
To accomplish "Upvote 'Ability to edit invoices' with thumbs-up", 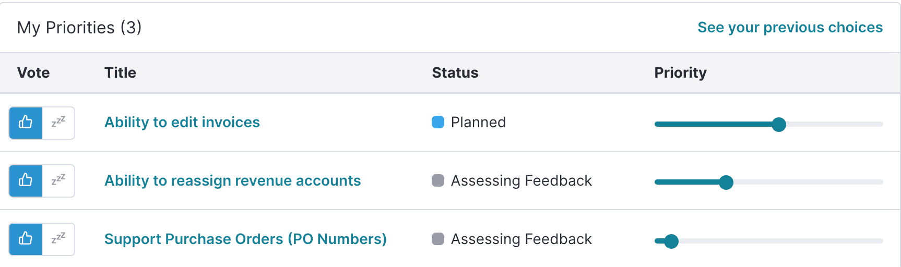I will click(x=26, y=123).
